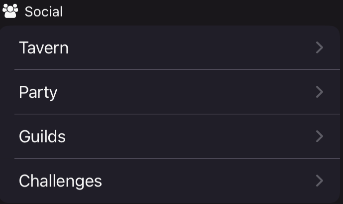Open the Party menu item
The height and width of the screenshot is (204, 343).
[38, 92]
